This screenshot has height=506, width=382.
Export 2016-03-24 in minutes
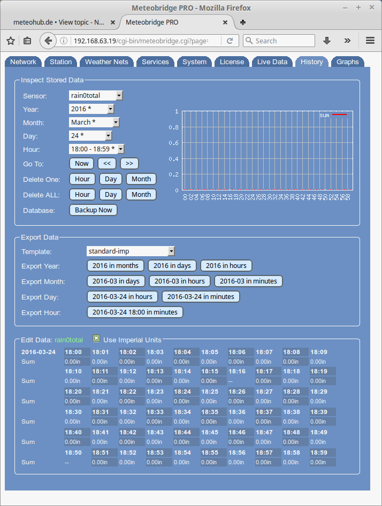[x=201, y=296]
